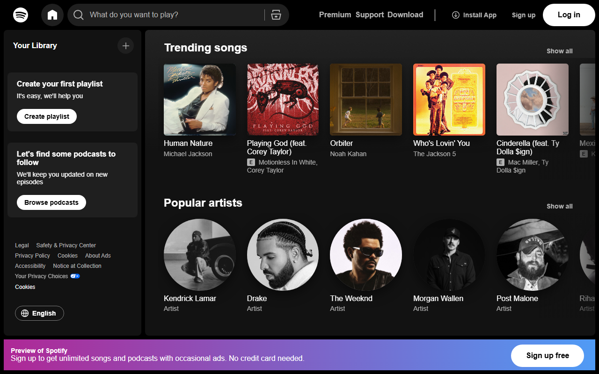Click 'The Weeknd' name text
This screenshot has height=374, width=599.
[351, 298]
